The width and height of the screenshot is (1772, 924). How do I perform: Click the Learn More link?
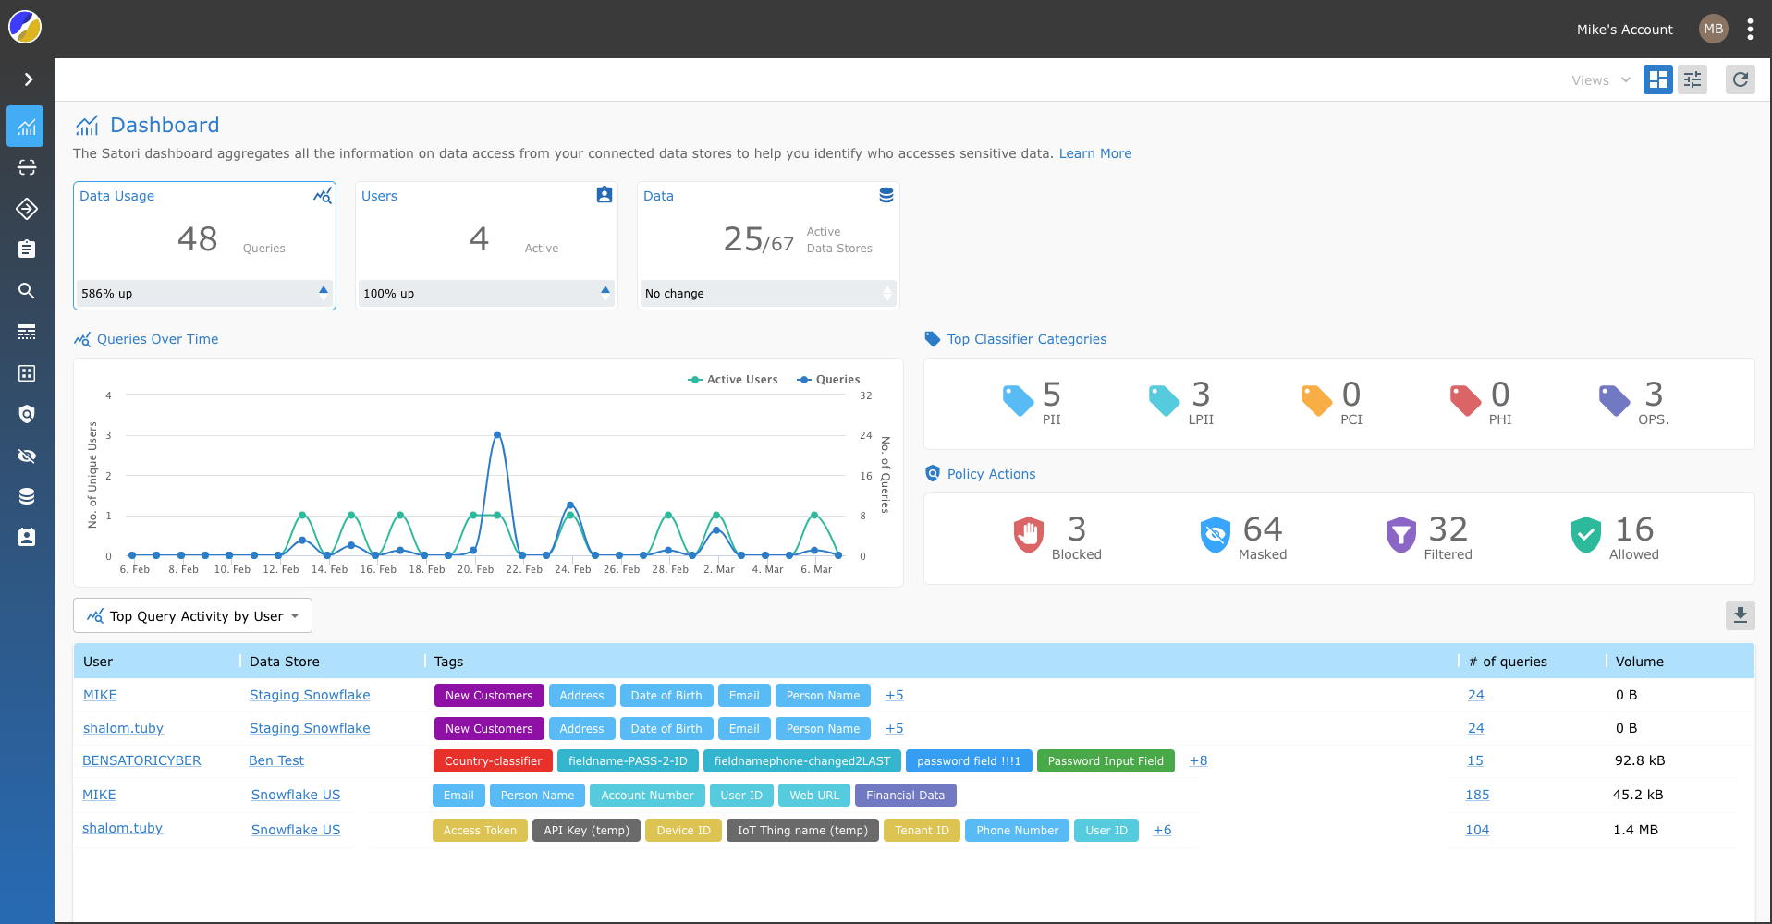point(1094,153)
